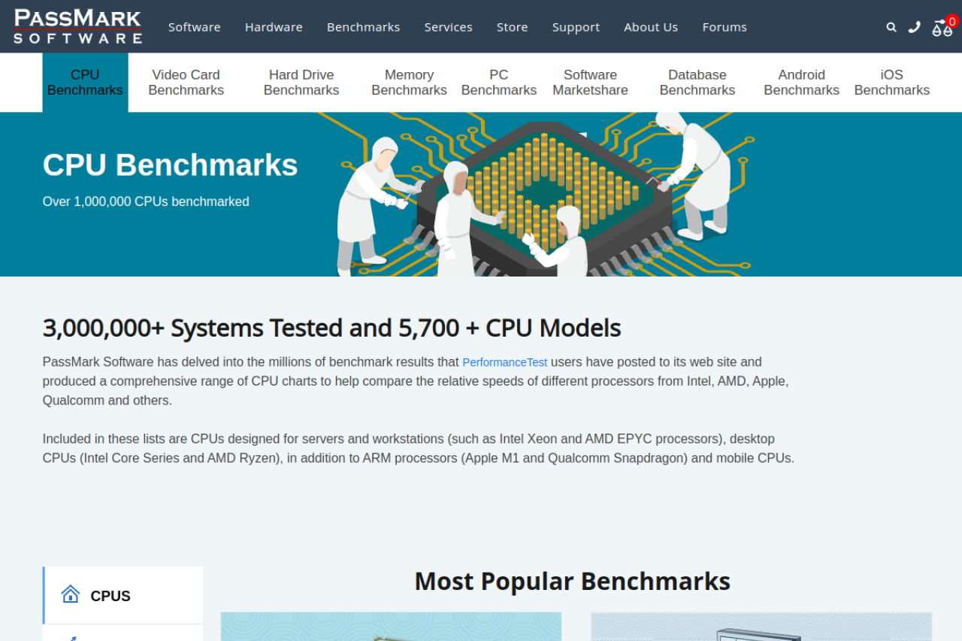This screenshot has height=641, width=962.
Task: Click the CPUS house icon in sidebar
Action: pos(71,594)
